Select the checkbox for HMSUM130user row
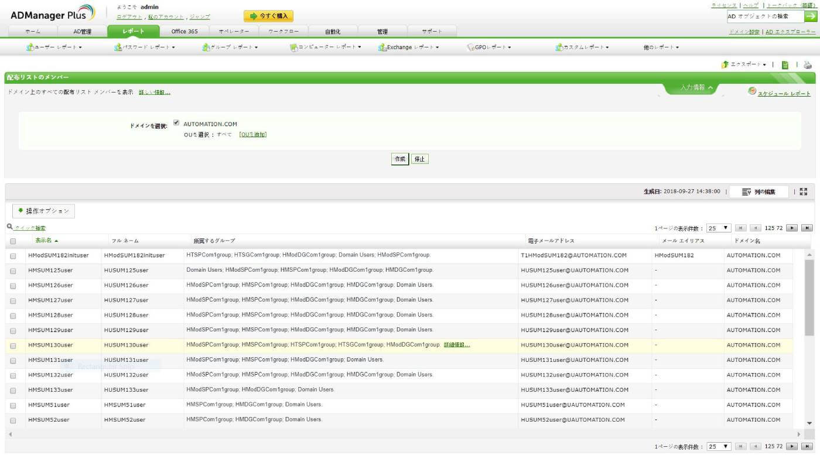The height and width of the screenshot is (455, 820). (x=13, y=345)
